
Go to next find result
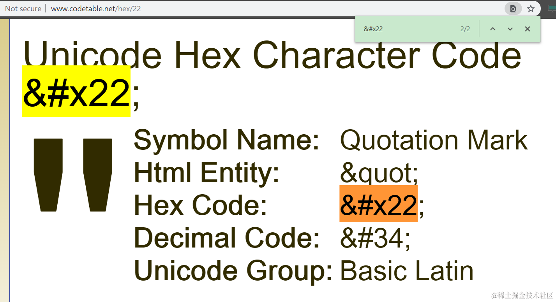510,29
